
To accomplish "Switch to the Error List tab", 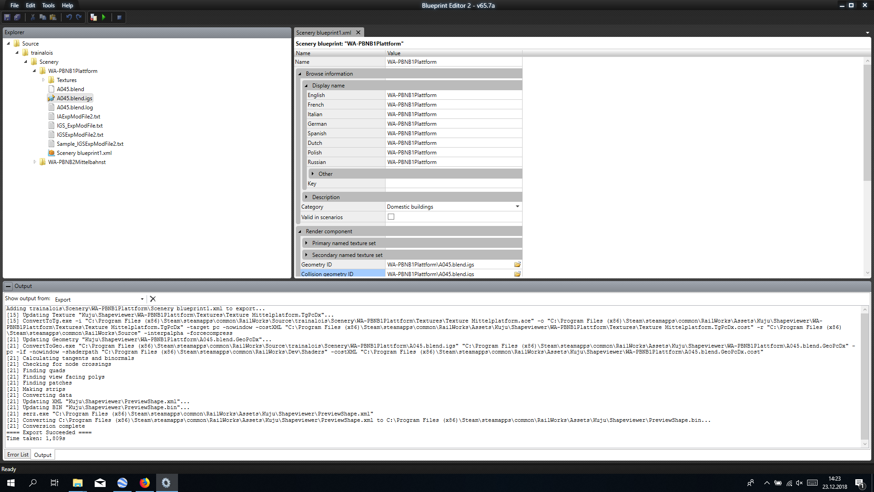I will [18, 455].
